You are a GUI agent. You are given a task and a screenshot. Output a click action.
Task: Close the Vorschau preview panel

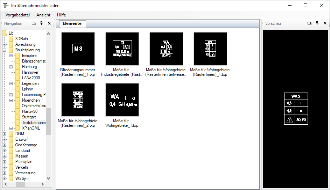325,23
